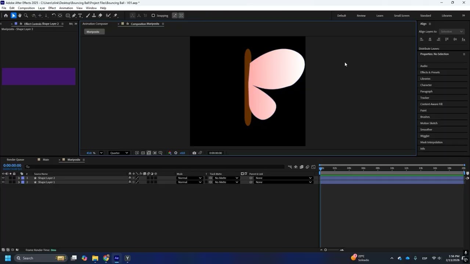Screen dimensions: 470x264
Task: Open Mode dropdown for Shape Layer 2
Action: (x=189, y=178)
